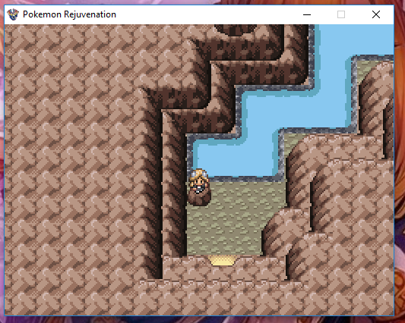Click the Pokemon Rejuvenation title text
405x323 pixels.
(69, 14)
